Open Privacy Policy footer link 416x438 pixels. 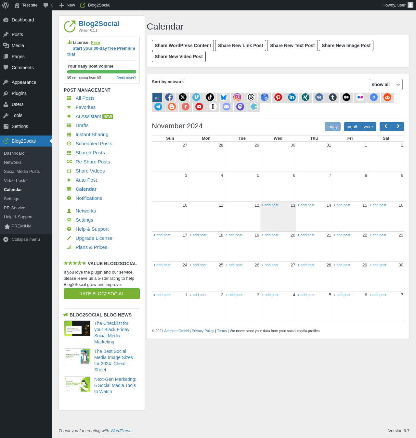(x=203, y=331)
